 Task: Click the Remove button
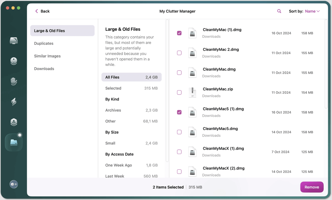click(x=312, y=187)
